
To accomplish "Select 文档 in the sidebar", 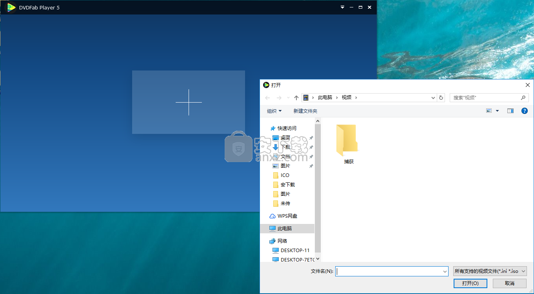I will click(x=285, y=157).
